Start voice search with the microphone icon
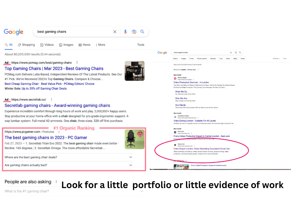Screen dimensions: 291x218 [x=125, y=32]
